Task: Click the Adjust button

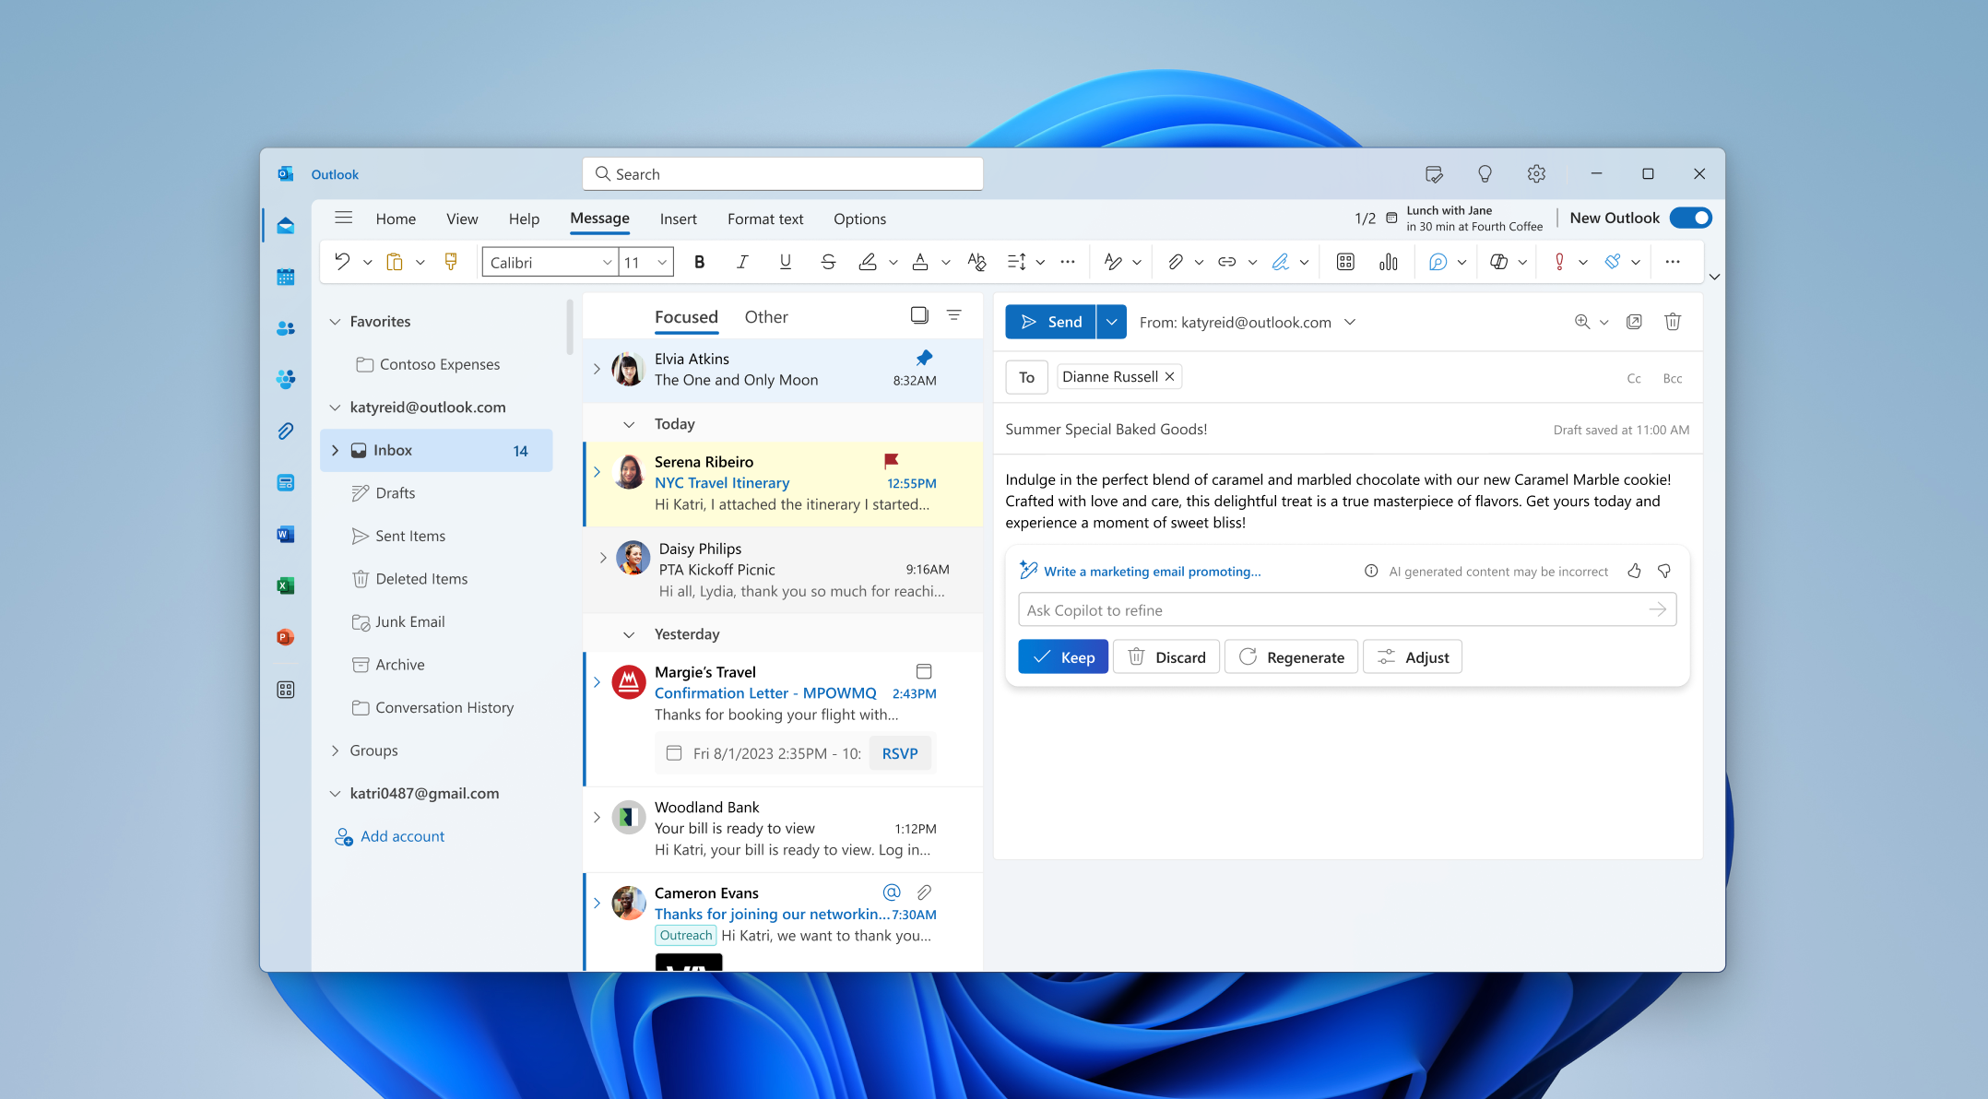Action: 1413,657
